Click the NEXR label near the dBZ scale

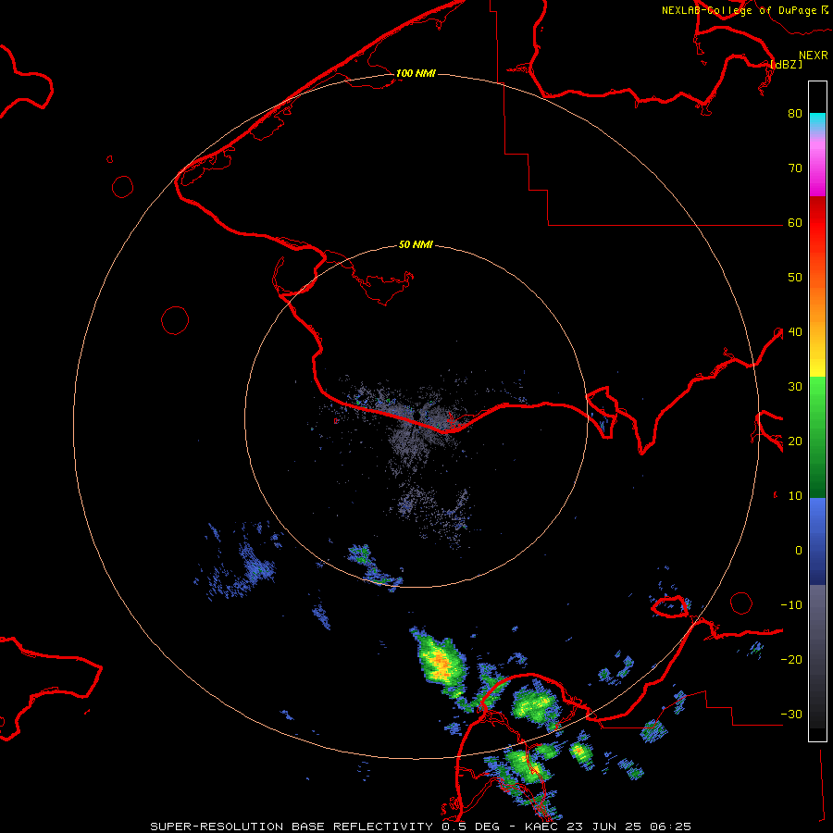pos(813,56)
